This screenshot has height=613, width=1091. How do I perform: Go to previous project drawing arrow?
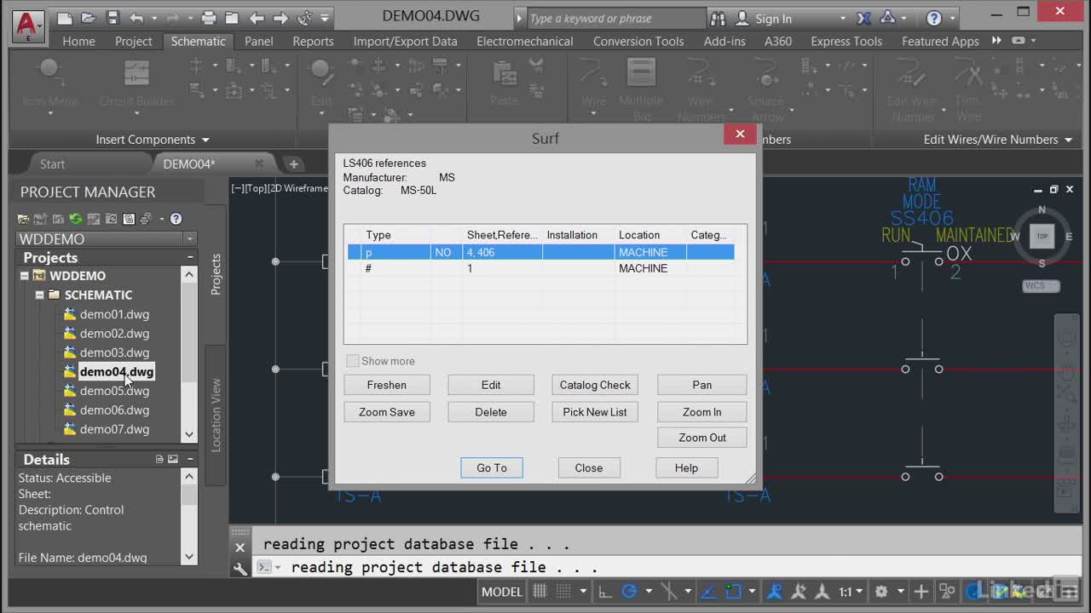coord(257,18)
